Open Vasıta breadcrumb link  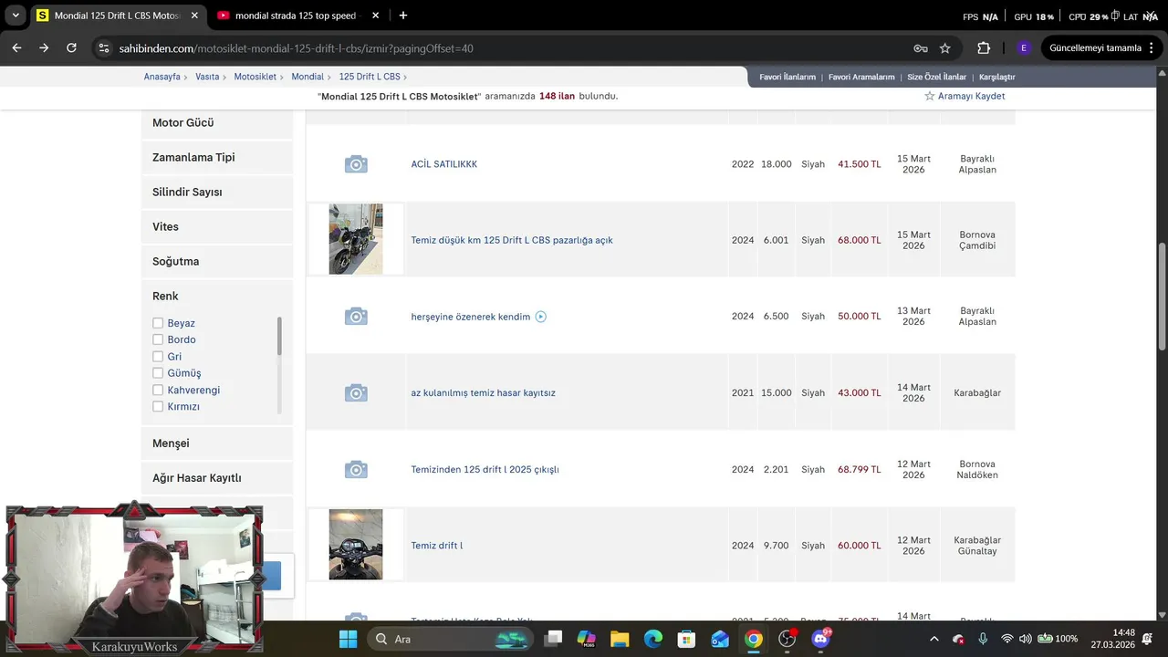tap(207, 77)
